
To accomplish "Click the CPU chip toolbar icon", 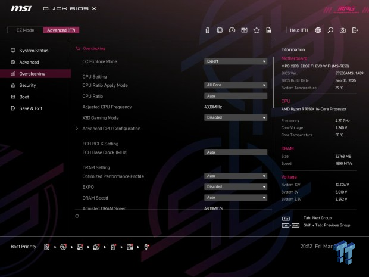I will pos(220,30).
